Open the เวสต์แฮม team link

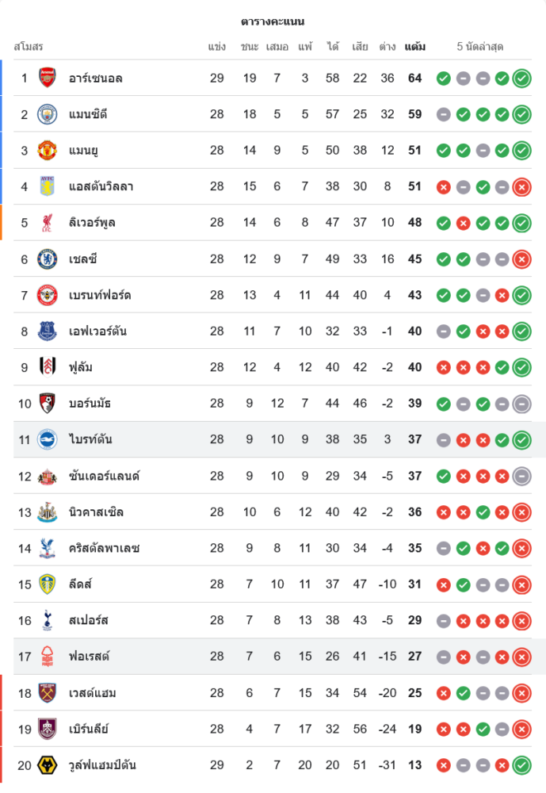tap(92, 693)
